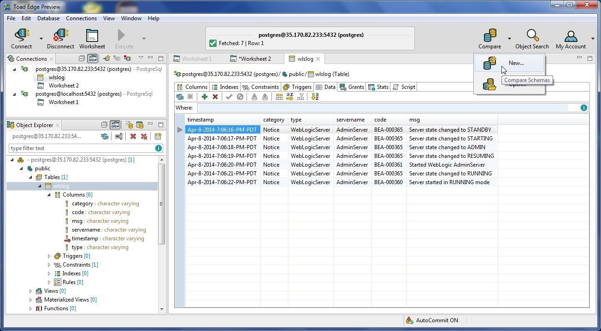
Task: Collapse all in the Object Explorer panel
Action: pos(104,125)
